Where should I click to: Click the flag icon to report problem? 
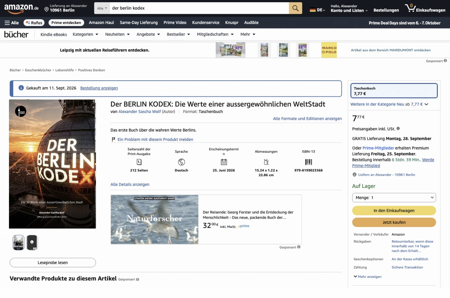tap(113, 139)
